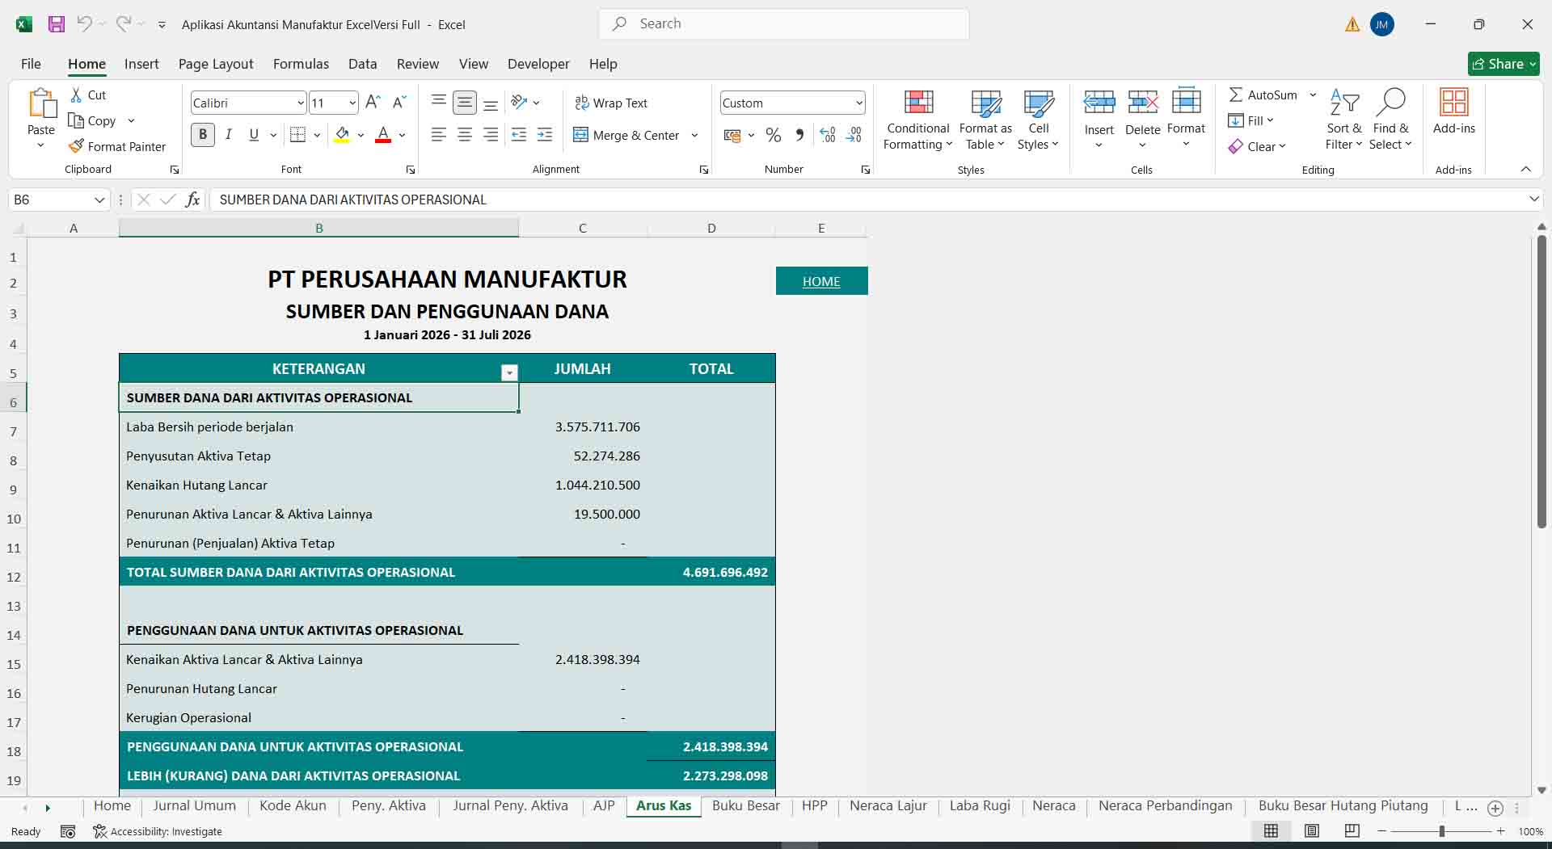Image resolution: width=1552 pixels, height=849 pixels.
Task: Click the Save icon in title bar
Action: (x=56, y=24)
